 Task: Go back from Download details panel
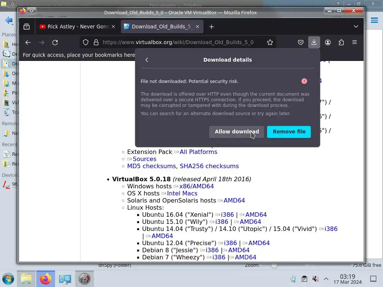[x=147, y=60]
